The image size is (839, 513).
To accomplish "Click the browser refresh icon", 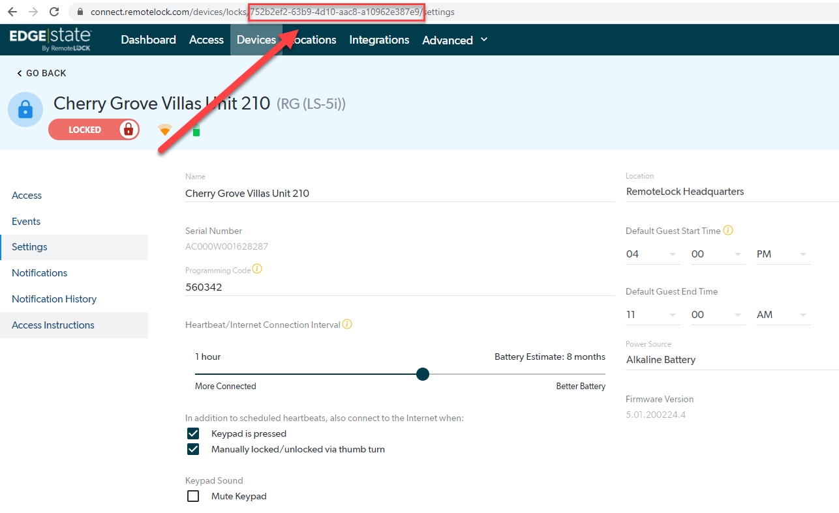I will click(x=53, y=11).
